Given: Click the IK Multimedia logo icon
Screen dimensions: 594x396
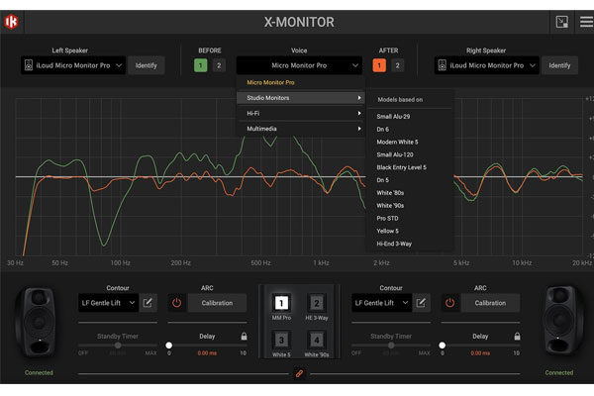Looking at the screenshot, I should 11,22.
